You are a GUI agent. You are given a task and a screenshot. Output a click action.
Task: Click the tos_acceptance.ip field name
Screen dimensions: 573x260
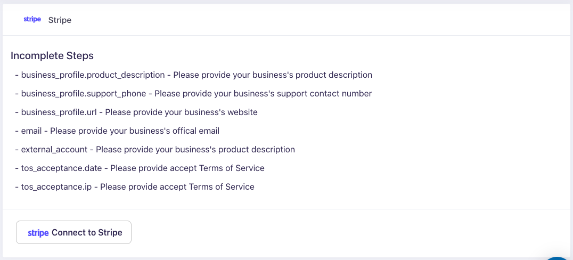coord(55,187)
